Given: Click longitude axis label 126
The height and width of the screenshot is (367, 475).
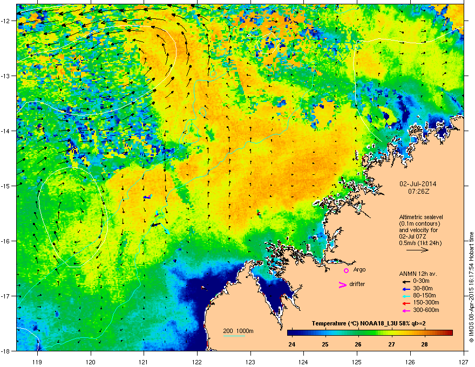Looking at the screenshot, I should (x=410, y=362).
